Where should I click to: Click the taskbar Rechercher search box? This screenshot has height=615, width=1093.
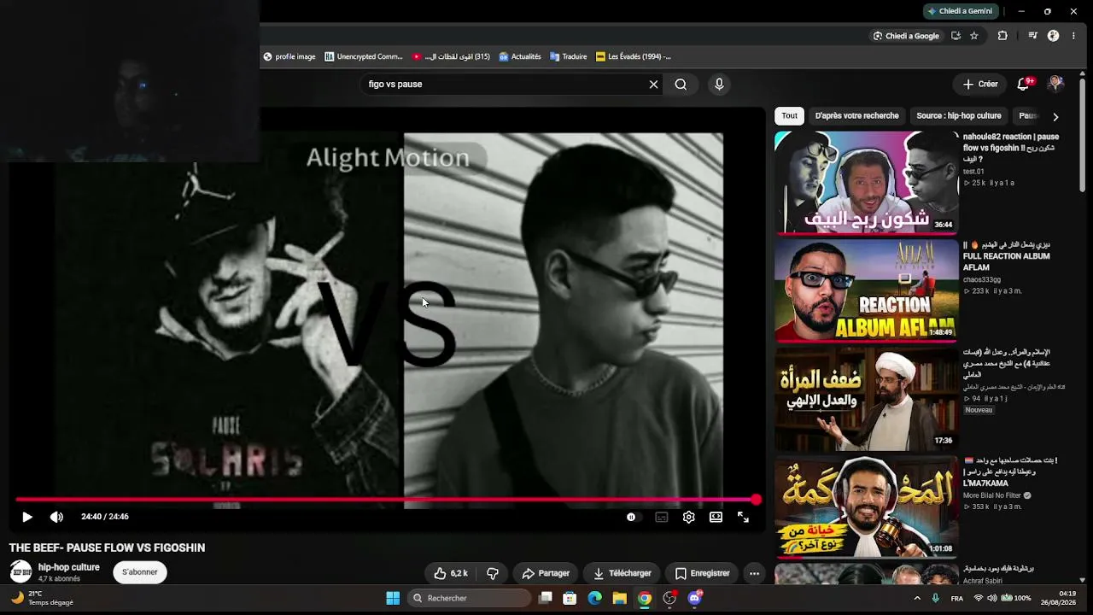coord(469,598)
